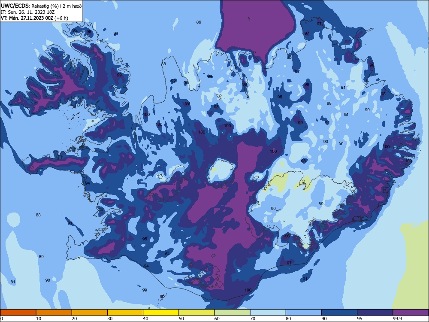
Task: Click the legend scale label '50'
Action: [181, 319]
